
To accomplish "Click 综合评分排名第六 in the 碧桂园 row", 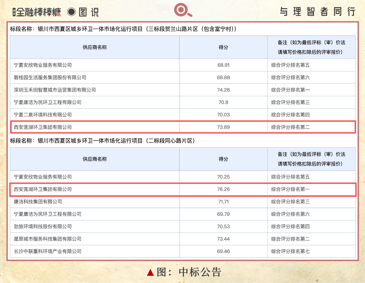I will click(290, 77).
